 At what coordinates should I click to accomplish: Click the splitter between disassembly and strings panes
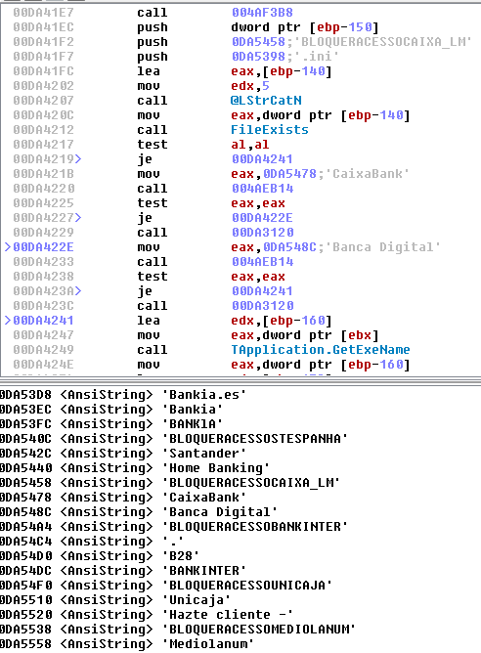coord(240,380)
